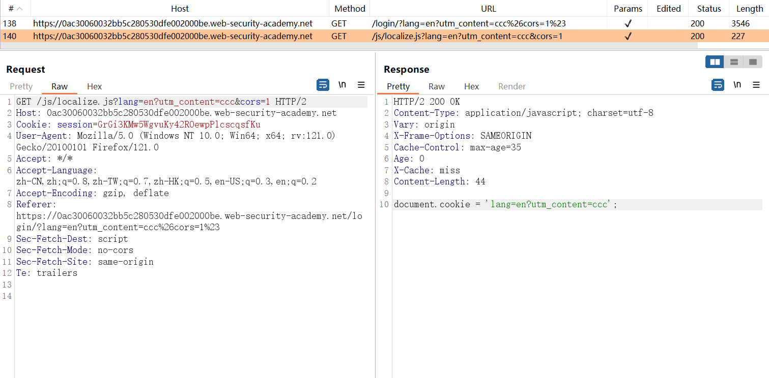Screen dimensions: 769x378
Task: Toggle word wrap icon in Request panel
Action: point(323,85)
